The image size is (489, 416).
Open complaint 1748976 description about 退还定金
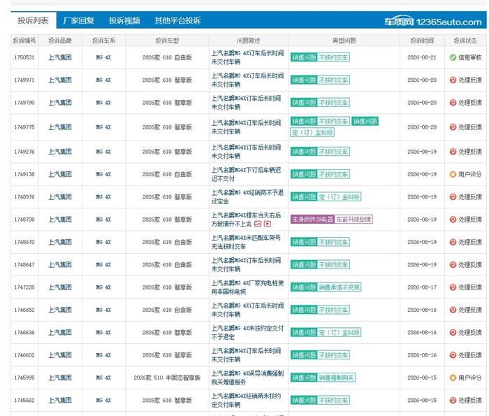pos(247,197)
